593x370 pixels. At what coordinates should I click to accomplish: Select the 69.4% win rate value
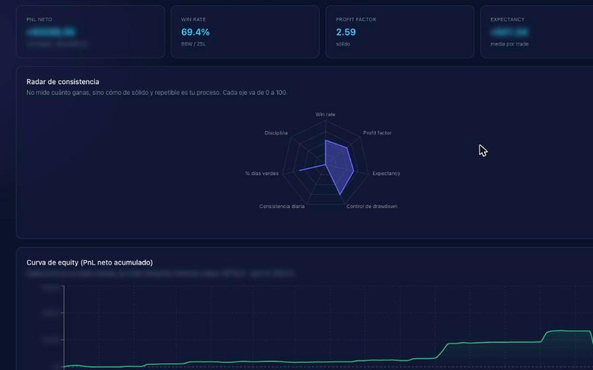(195, 32)
